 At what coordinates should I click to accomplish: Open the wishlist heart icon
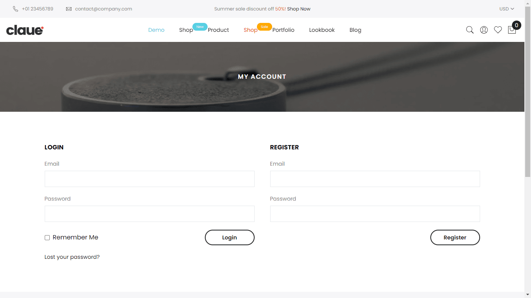pyautogui.click(x=498, y=30)
